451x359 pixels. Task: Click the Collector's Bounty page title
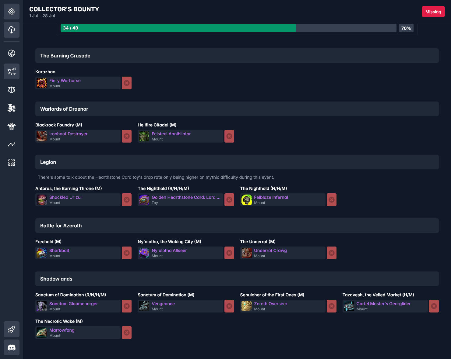pyautogui.click(x=64, y=9)
